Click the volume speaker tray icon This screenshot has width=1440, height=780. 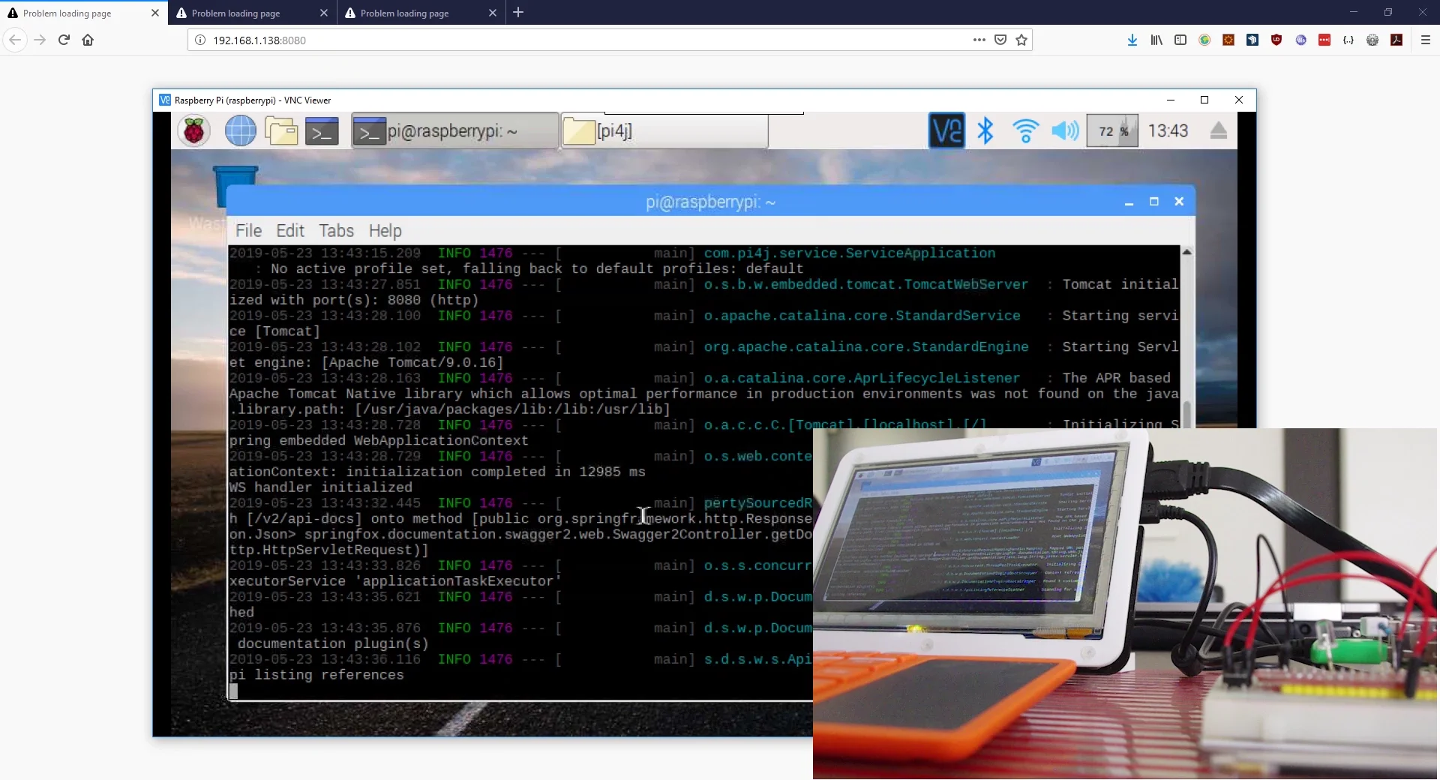point(1065,131)
